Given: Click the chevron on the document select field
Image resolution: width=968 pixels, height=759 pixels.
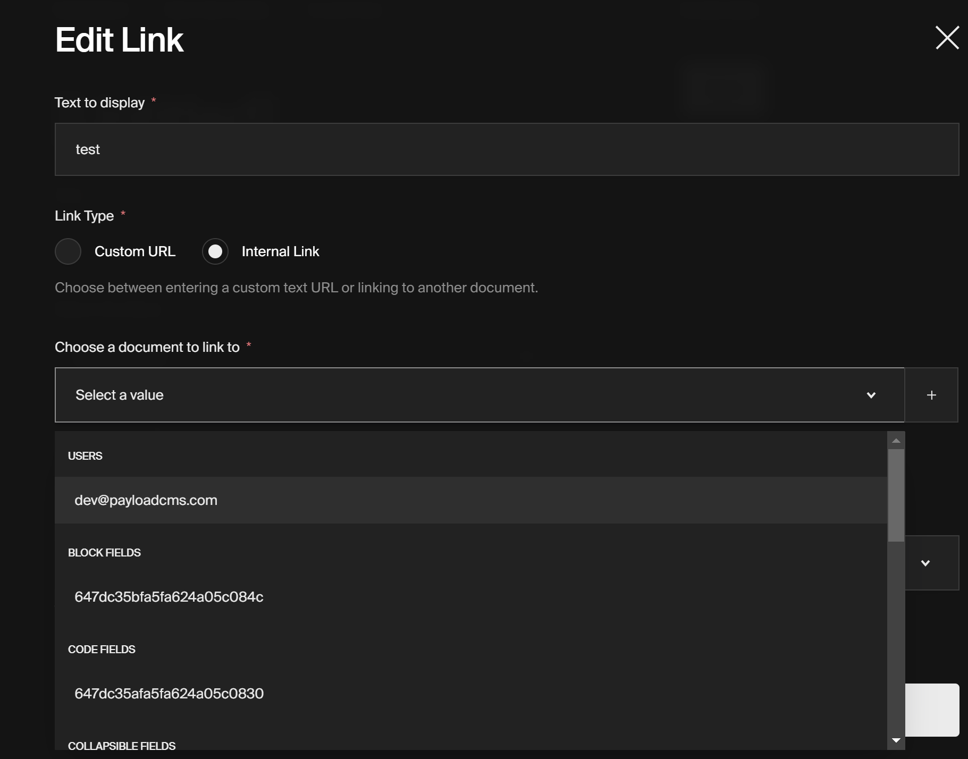Looking at the screenshot, I should tap(871, 395).
